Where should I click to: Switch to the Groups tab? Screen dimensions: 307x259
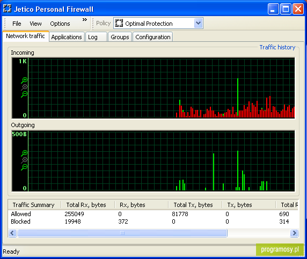point(120,37)
